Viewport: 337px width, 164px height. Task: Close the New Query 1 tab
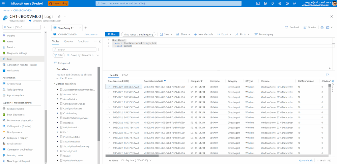coord(80,28)
